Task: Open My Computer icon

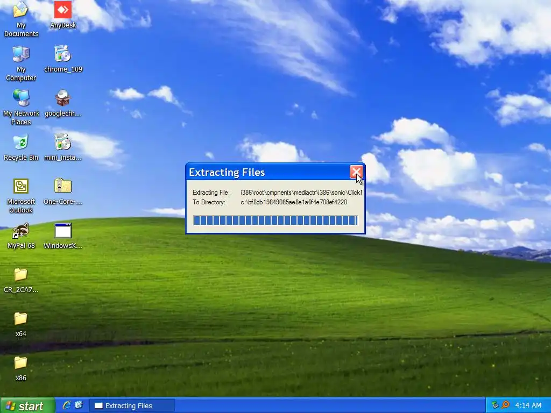Action: 21,63
